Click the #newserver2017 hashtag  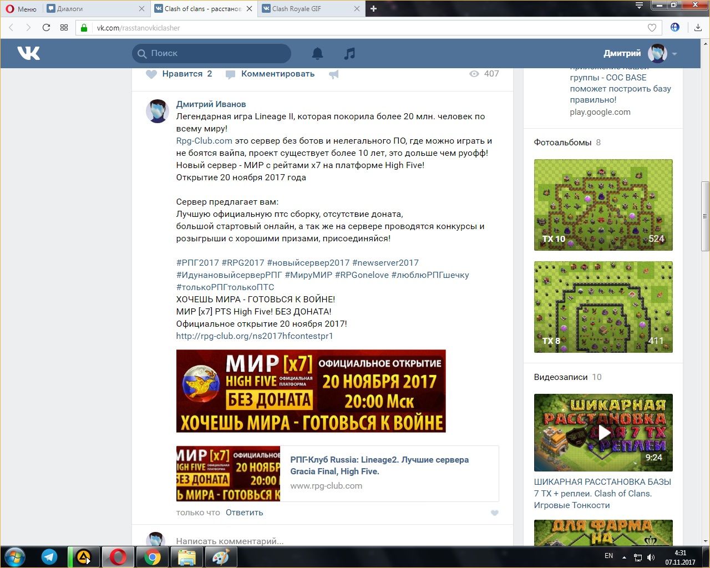pyautogui.click(x=386, y=263)
